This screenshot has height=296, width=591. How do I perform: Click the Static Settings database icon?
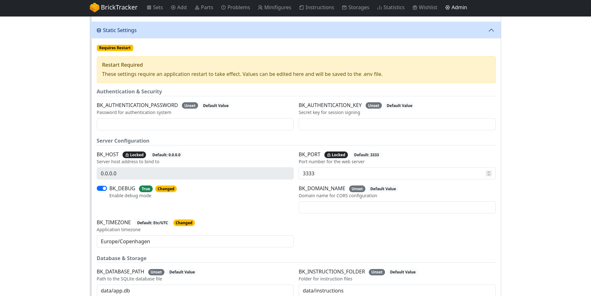click(99, 30)
